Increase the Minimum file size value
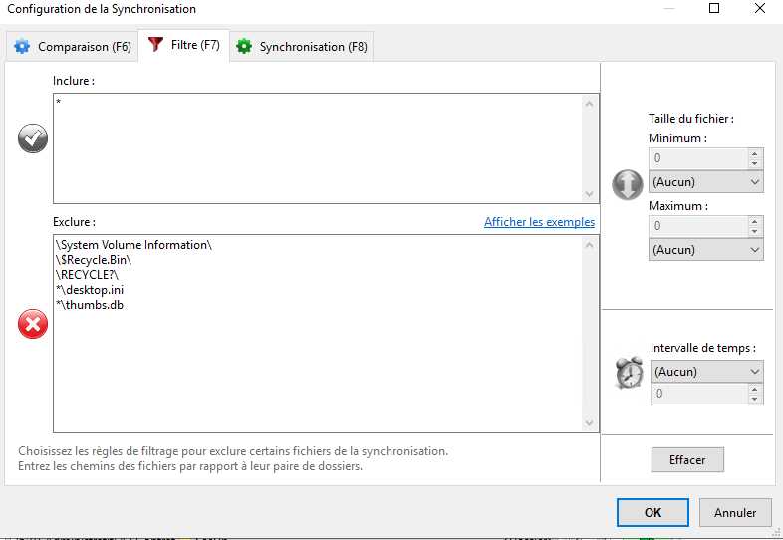The image size is (783, 540). pos(754,153)
